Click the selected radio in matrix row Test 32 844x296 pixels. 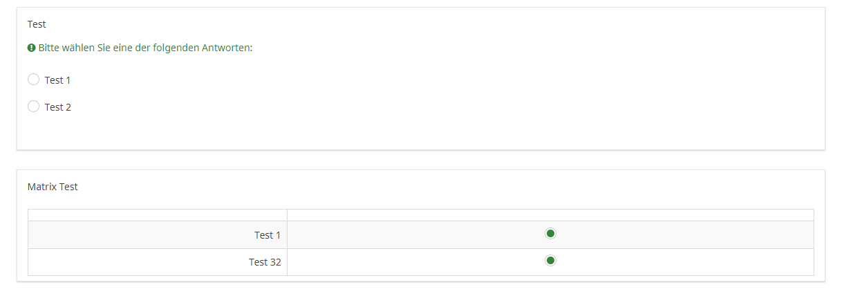[550, 261]
